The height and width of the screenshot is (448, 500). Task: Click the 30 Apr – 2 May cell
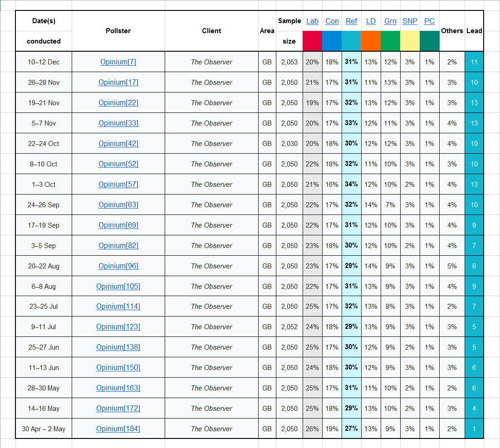[44, 429]
